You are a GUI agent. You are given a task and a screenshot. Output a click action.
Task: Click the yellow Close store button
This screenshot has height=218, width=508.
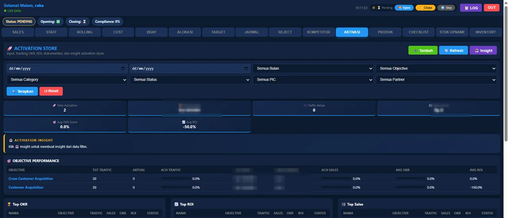(x=425, y=8)
